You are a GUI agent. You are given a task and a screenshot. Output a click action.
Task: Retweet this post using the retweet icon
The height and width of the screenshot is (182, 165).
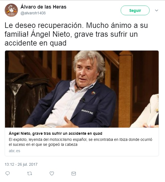coord(29,173)
